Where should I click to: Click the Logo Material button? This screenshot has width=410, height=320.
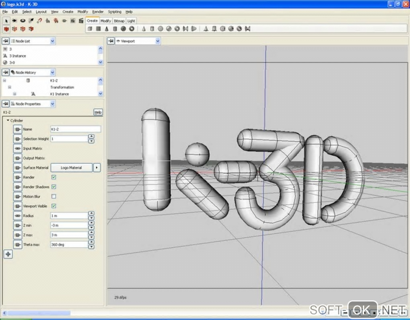(71, 168)
